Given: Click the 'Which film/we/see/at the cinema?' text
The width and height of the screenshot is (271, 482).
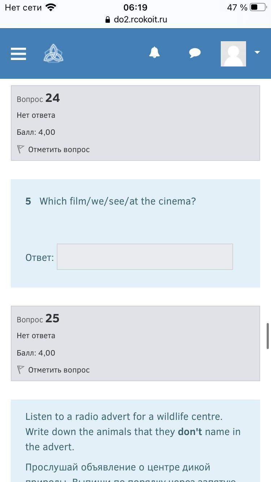Looking at the screenshot, I should click(x=117, y=201).
